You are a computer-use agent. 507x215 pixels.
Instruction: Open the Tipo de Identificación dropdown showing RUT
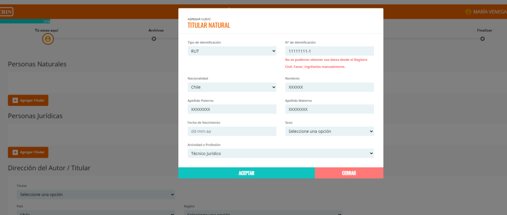tap(232, 51)
